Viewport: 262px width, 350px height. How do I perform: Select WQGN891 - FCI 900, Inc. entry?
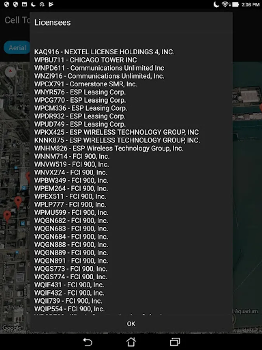(x=71, y=261)
